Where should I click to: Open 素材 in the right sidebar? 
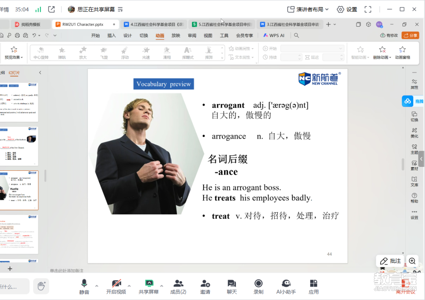click(x=414, y=166)
